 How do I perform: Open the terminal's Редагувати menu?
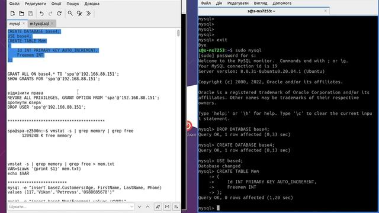238,3
